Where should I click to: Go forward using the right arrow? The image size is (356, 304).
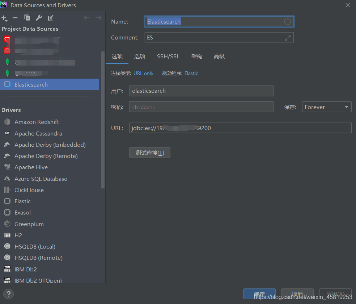(x=98, y=18)
